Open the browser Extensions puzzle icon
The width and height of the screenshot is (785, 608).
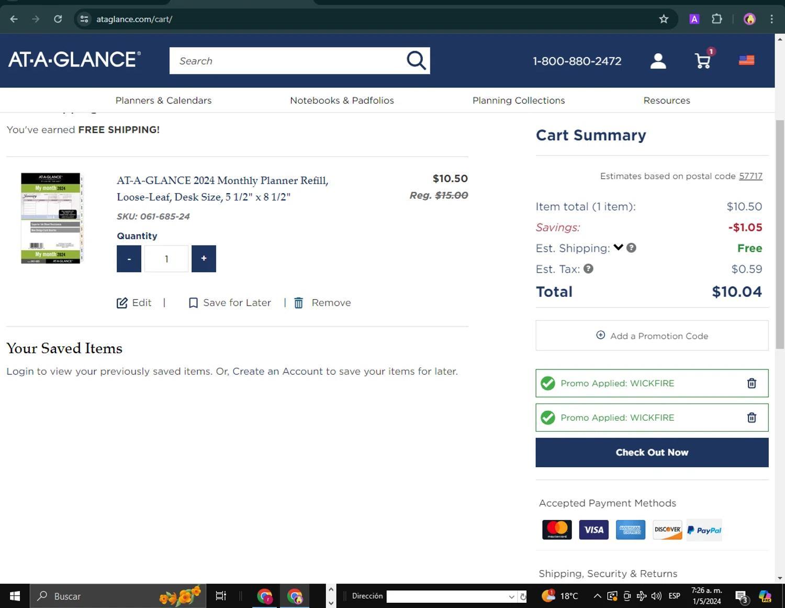717,19
